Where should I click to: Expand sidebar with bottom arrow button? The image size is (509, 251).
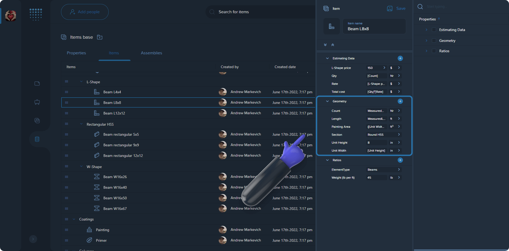coord(33,239)
